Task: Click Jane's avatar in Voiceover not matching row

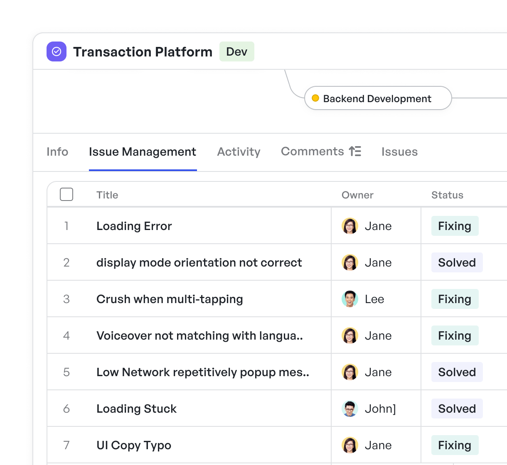Action: [350, 335]
